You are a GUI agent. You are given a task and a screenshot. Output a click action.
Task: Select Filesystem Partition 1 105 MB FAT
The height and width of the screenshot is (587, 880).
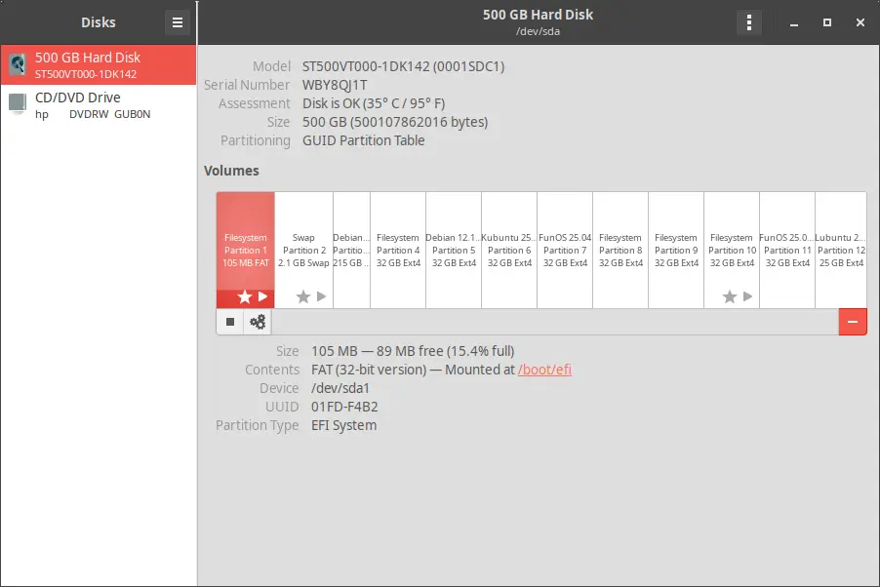(245, 250)
